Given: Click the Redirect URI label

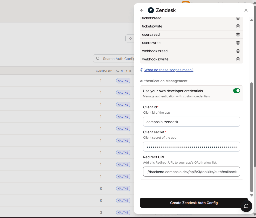Looking at the screenshot, I should coord(153,157).
